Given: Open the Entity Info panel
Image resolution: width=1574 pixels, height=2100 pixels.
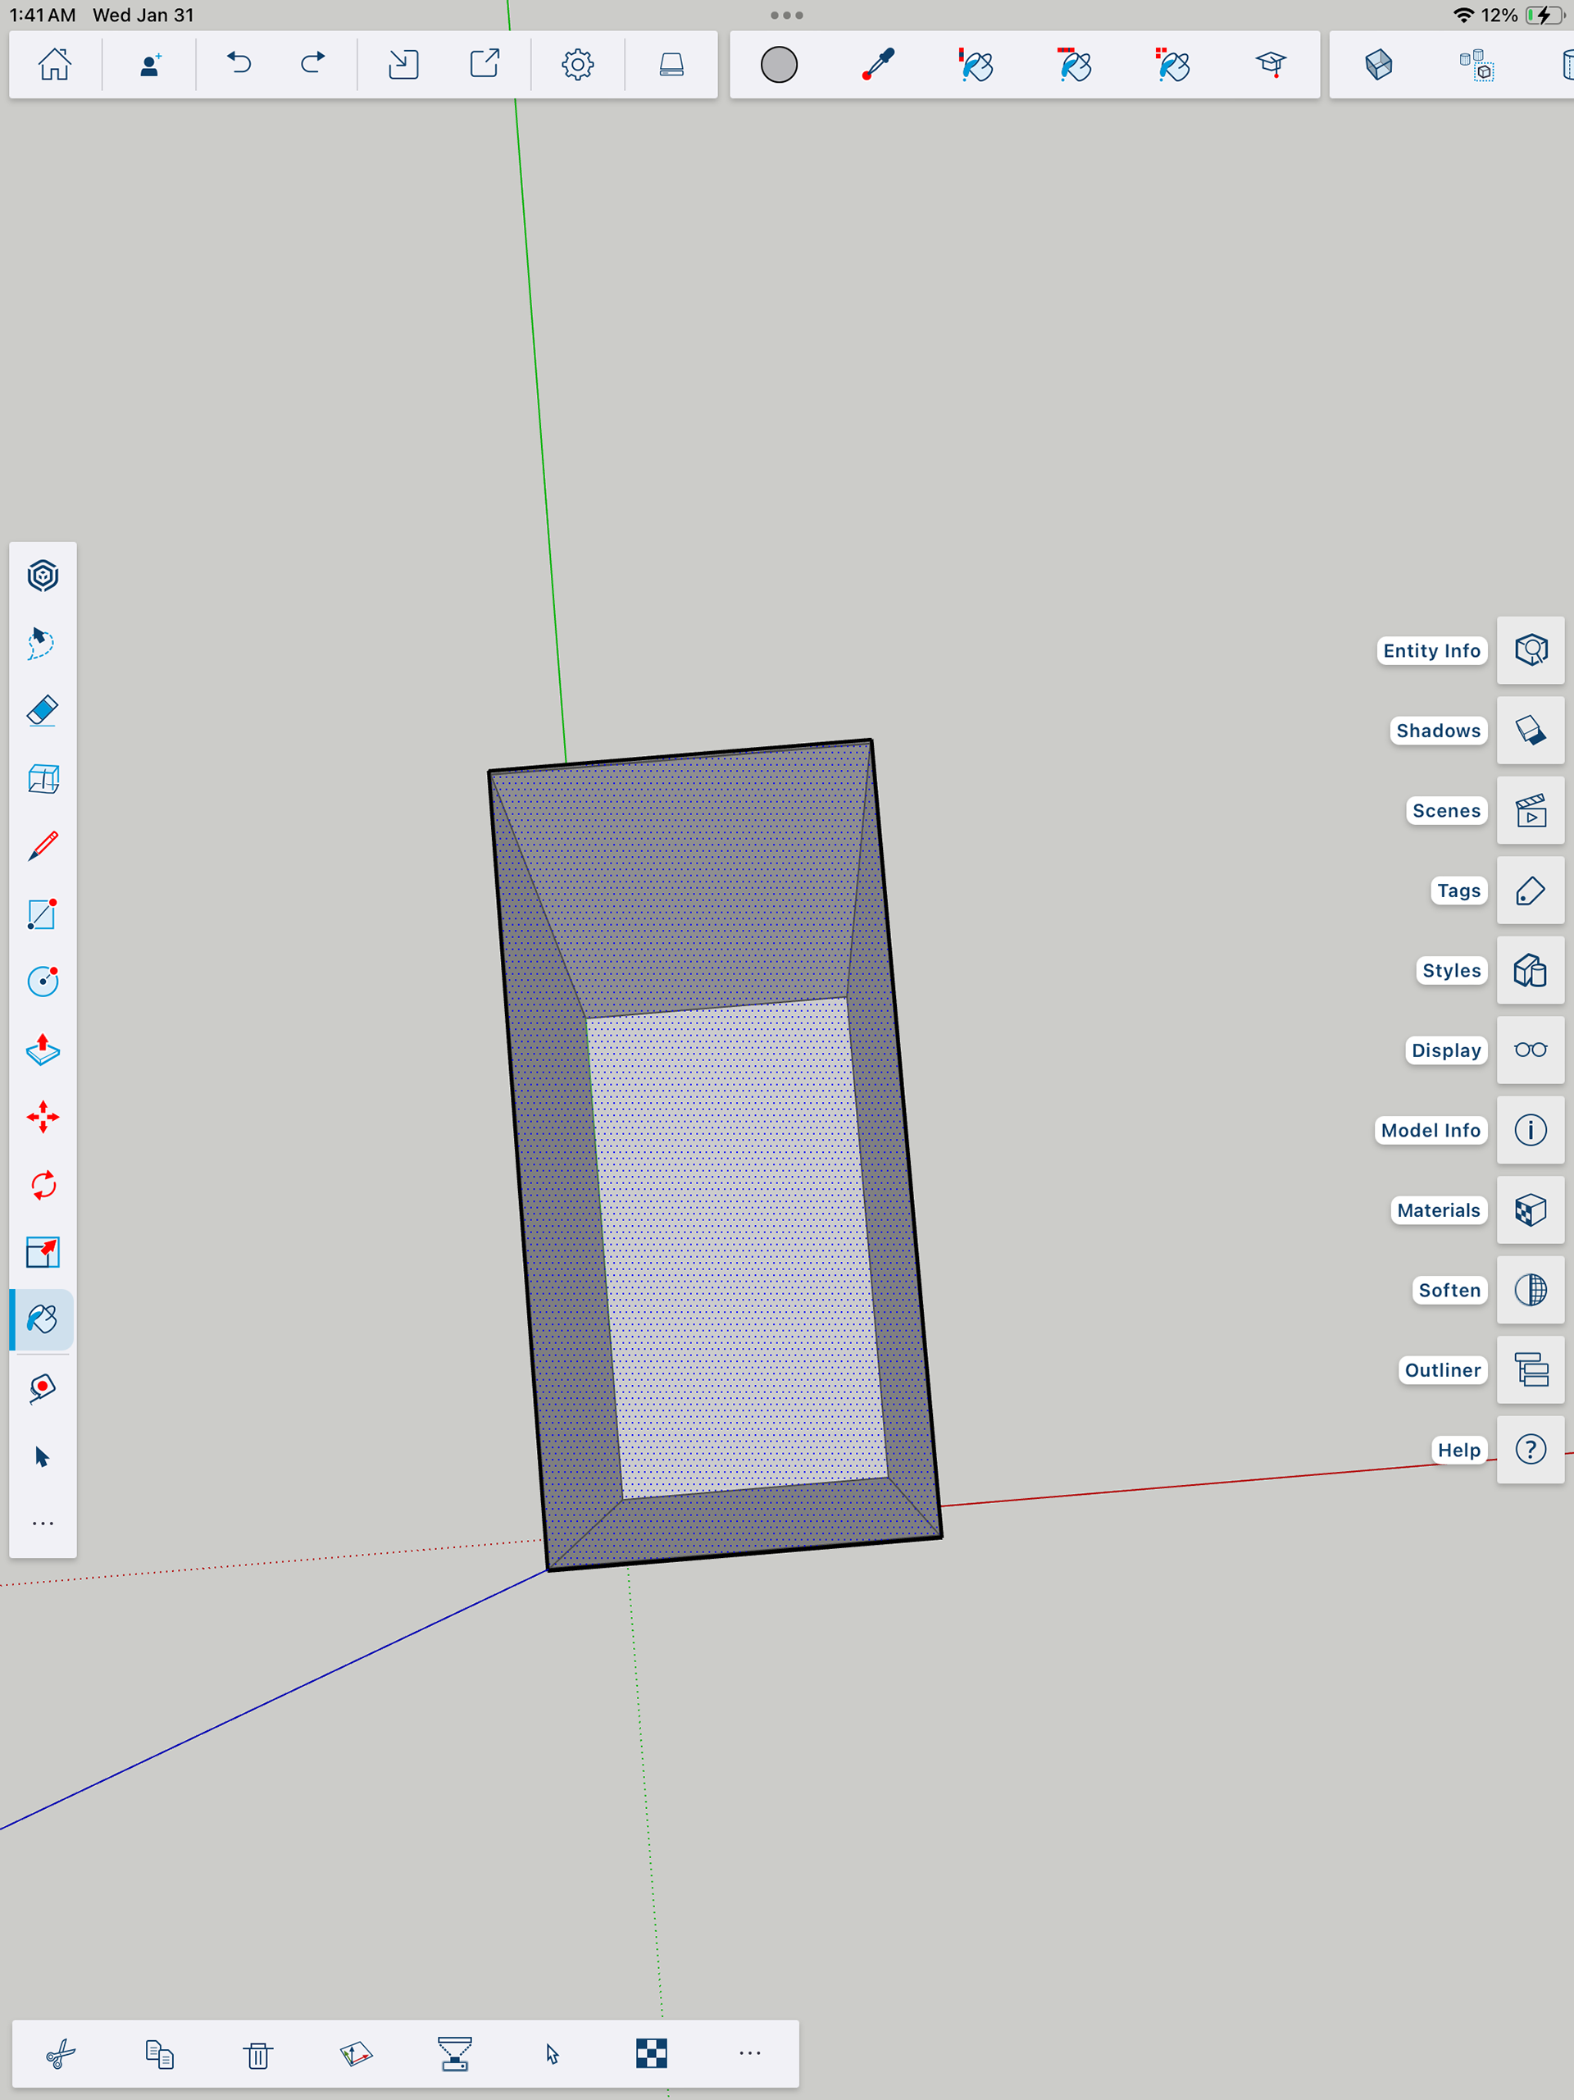Looking at the screenshot, I should 1530,650.
